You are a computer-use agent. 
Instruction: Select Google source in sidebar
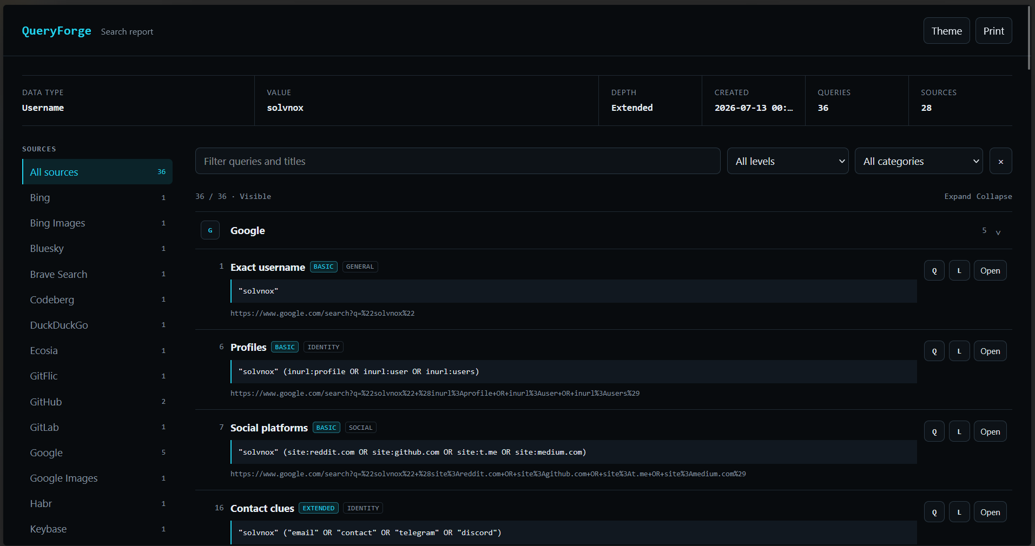tap(97, 452)
